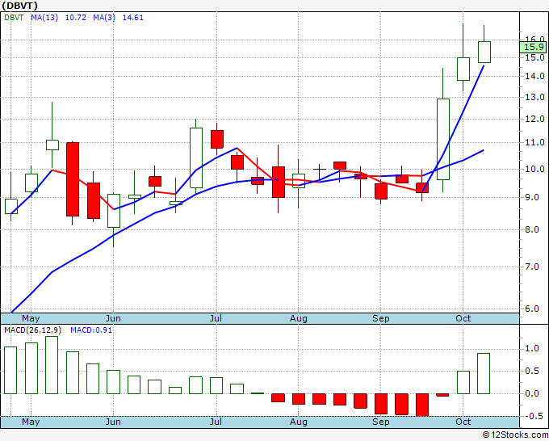Click Jun on the price chart time axis
549x441 pixels.
[113, 318]
